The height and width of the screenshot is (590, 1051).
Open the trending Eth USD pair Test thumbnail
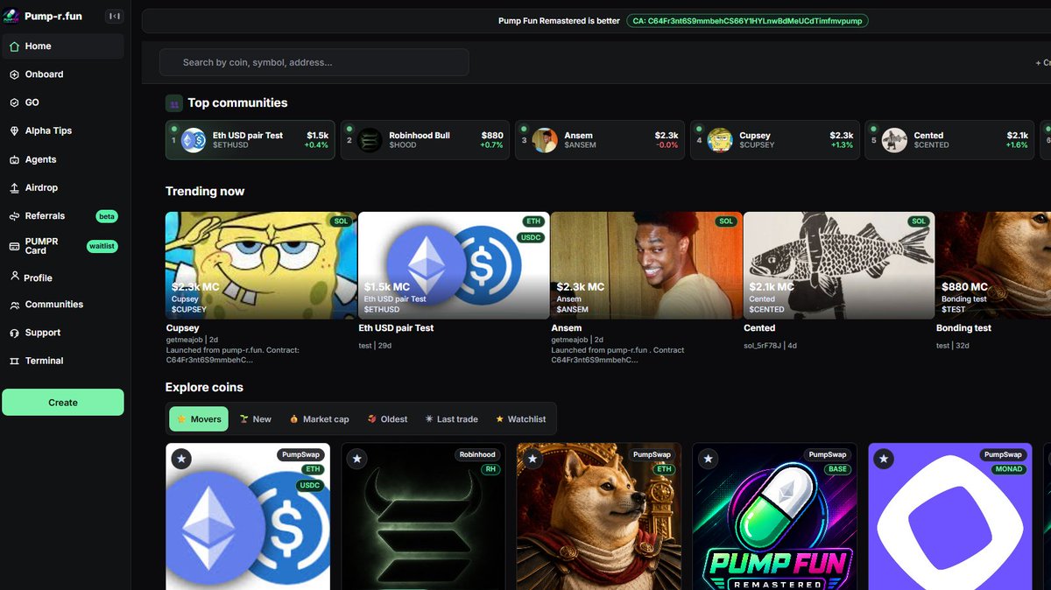click(x=454, y=265)
